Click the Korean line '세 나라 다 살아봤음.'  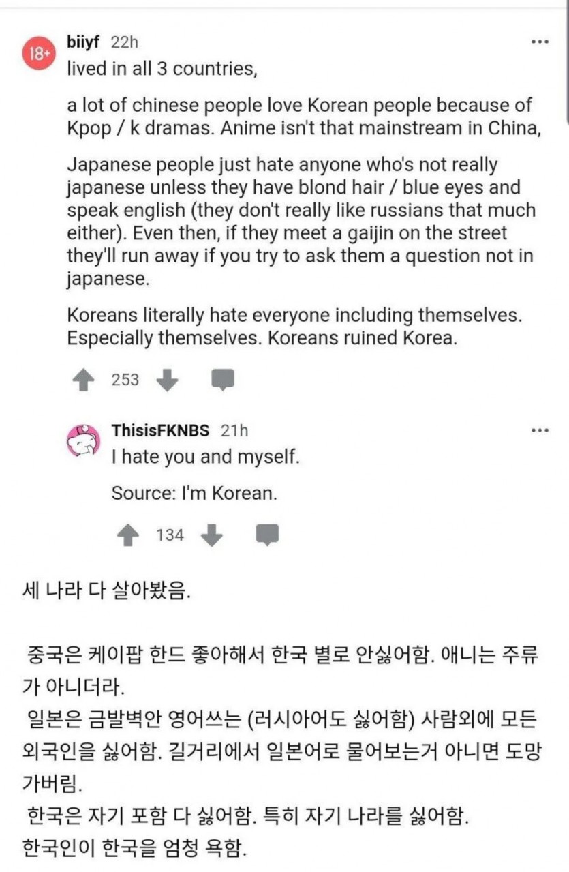tap(106, 588)
